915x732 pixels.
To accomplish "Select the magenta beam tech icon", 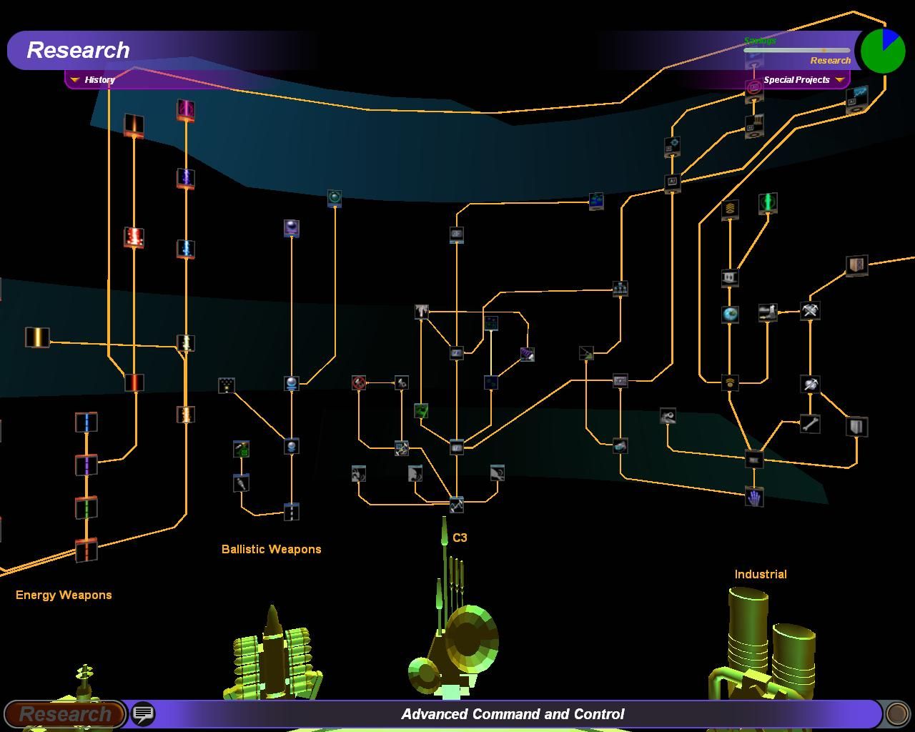I will pyautogui.click(x=186, y=109).
